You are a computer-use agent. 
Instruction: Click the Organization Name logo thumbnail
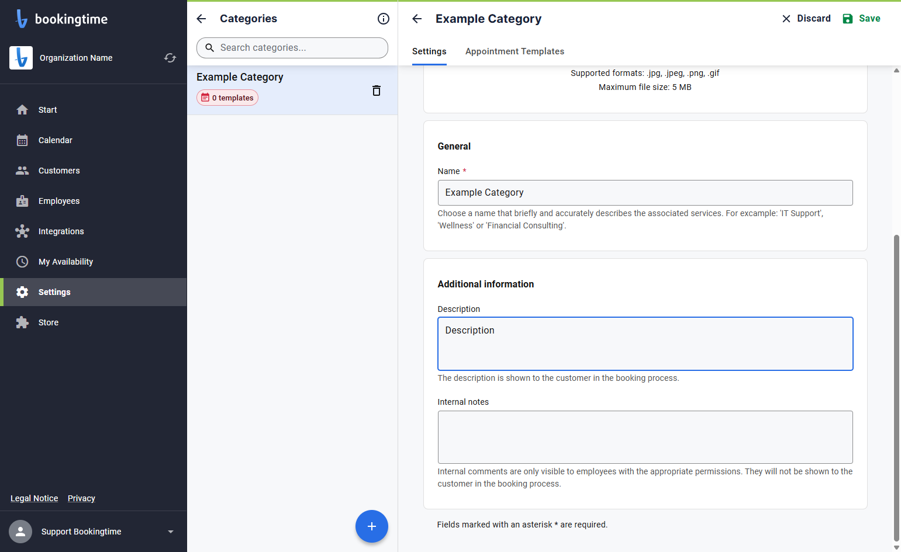pyautogui.click(x=21, y=58)
